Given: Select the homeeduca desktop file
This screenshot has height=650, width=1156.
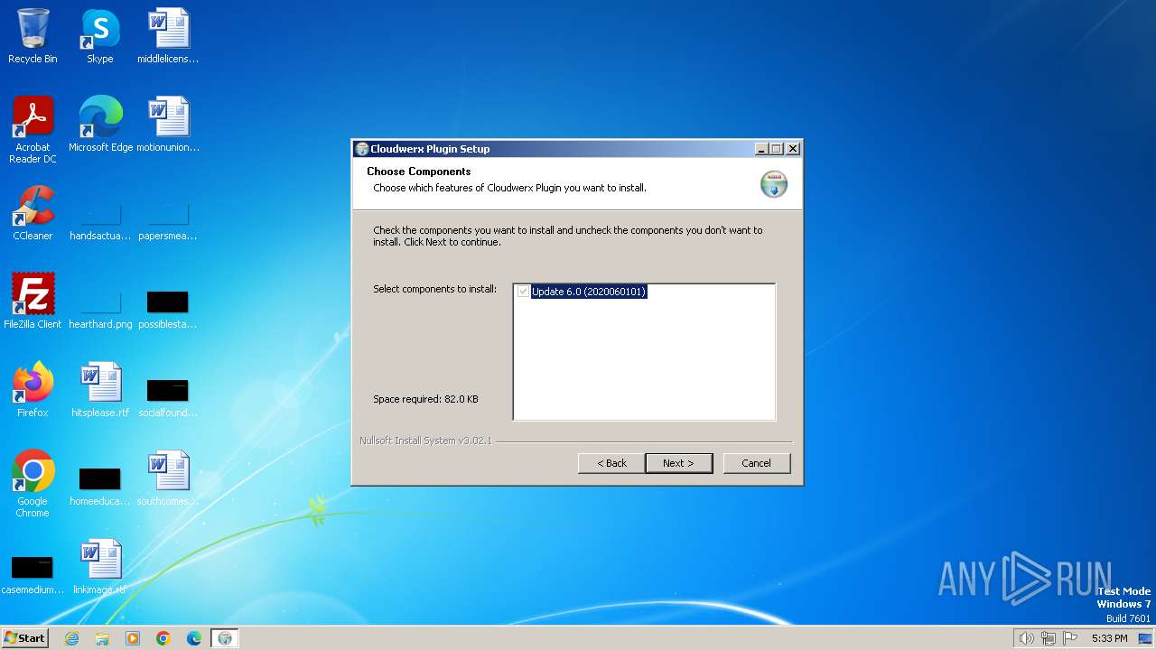Looking at the screenshot, I should coord(100,485).
